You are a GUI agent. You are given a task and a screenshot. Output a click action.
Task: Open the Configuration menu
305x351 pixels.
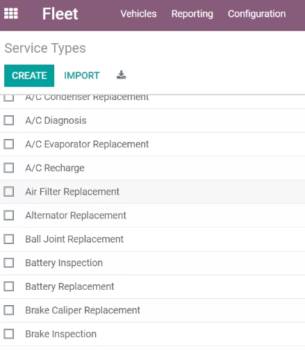pyautogui.click(x=256, y=14)
